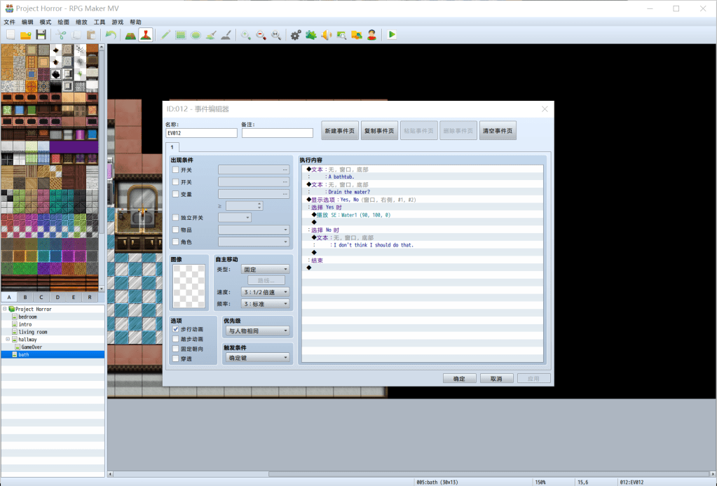Viewport: 717px width, 486px height.
Task: Expand the 触发条件 dropdown showing 确定键
Action: [257, 358]
